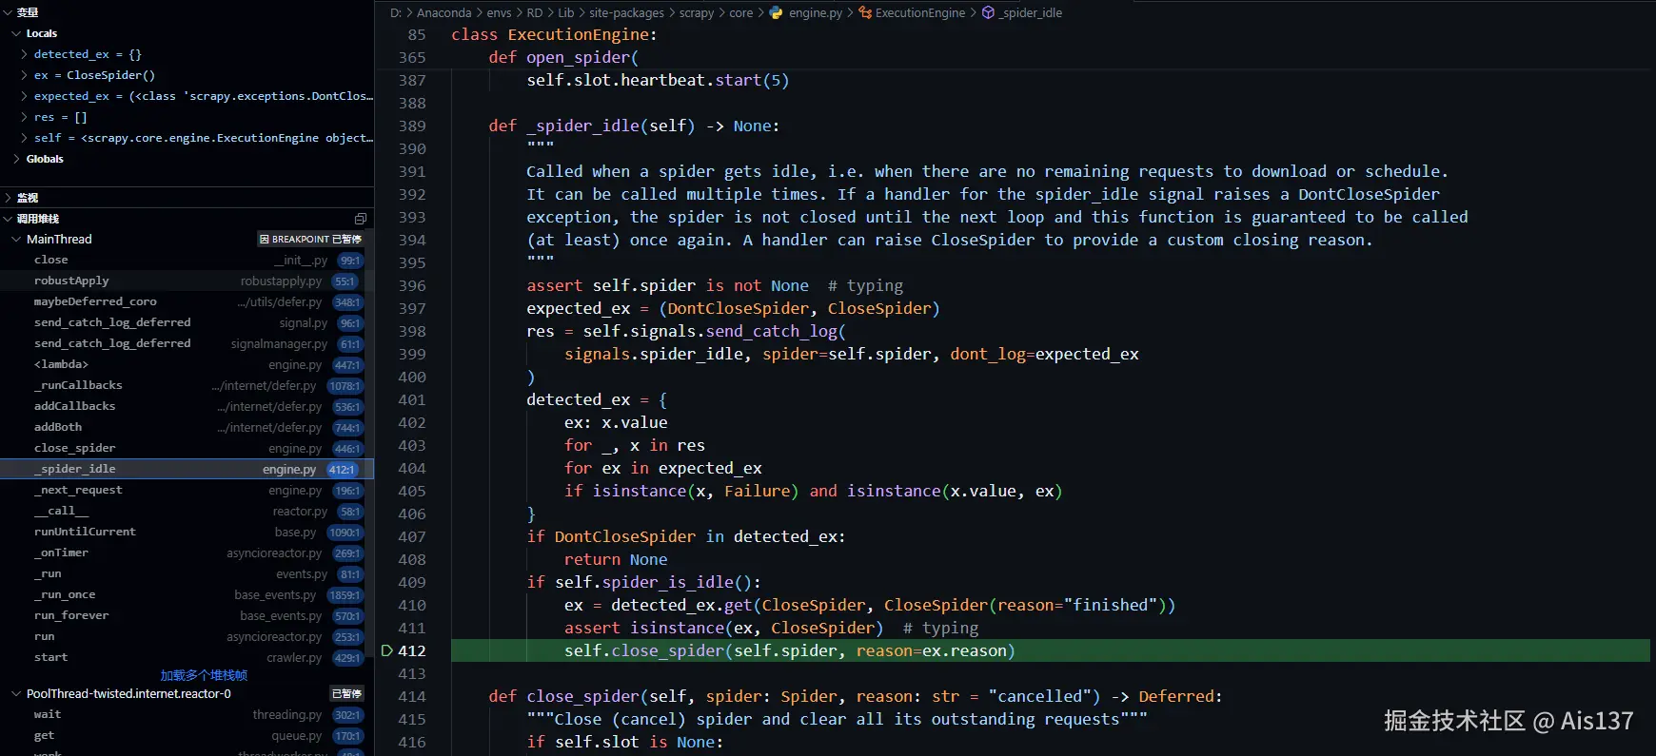1656x756 pixels.
Task: Select the _run frame in events.py
Action: click(x=187, y=573)
